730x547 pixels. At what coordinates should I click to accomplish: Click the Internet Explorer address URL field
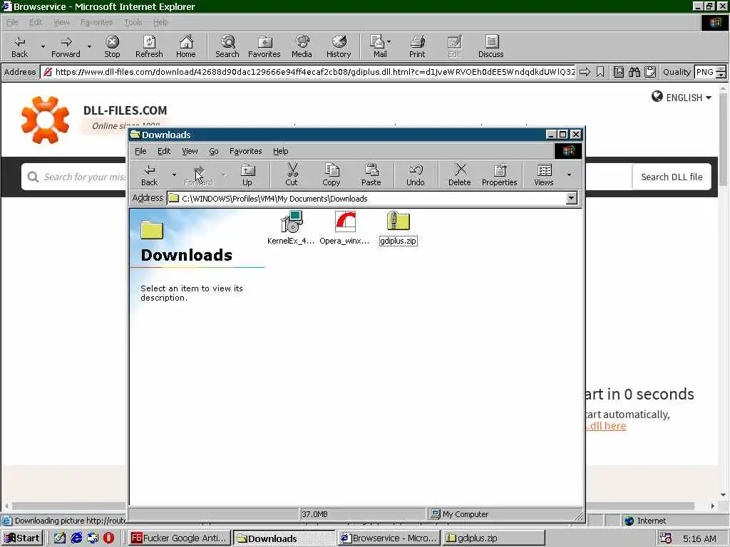(x=309, y=72)
